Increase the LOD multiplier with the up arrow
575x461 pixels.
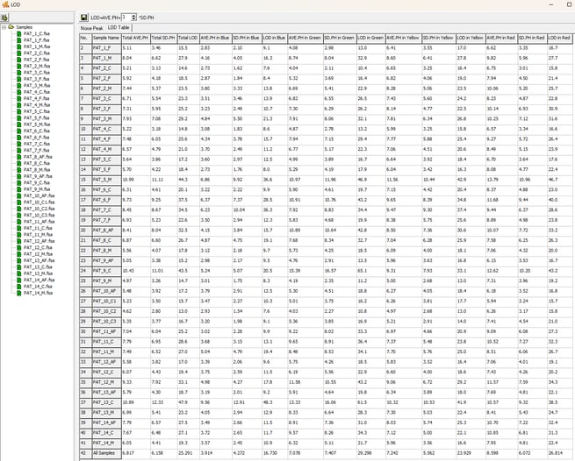click(x=133, y=16)
